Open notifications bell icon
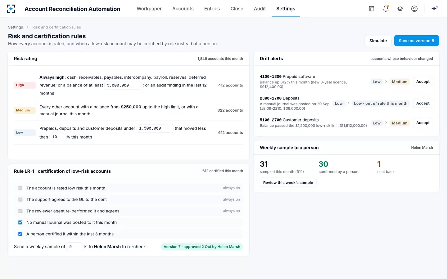447x279 pixels. tap(386, 9)
